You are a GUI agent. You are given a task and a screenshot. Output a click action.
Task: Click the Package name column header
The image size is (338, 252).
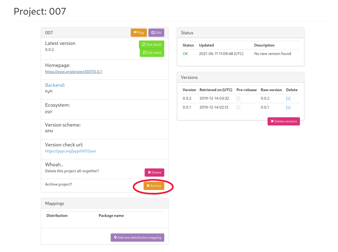pos(111,216)
